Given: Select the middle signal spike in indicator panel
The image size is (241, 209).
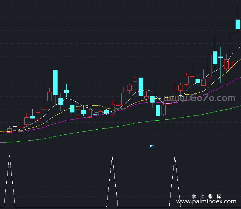Looking at the screenshot, I should click(112, 181).
